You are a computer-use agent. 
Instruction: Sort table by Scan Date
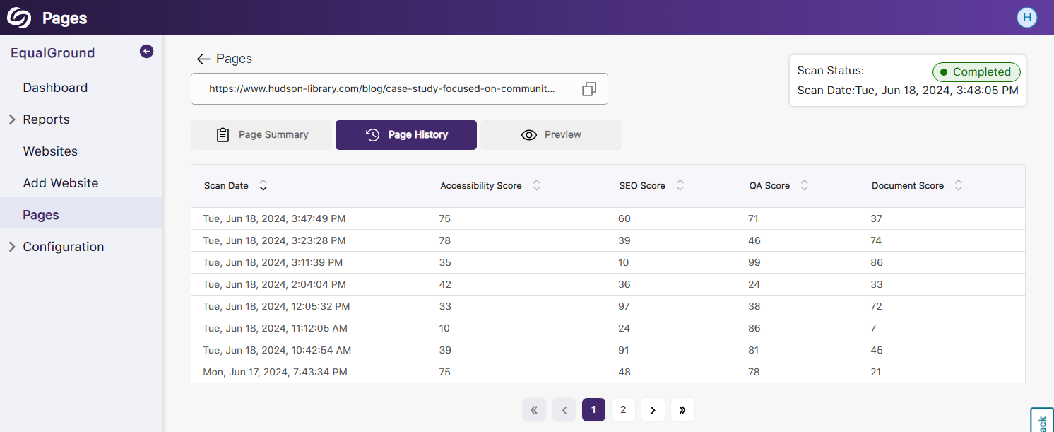point(263,186)
